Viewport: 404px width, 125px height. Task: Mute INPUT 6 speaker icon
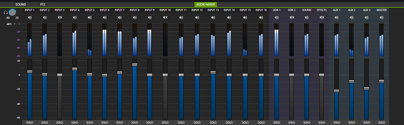click(x=105, y=18)
